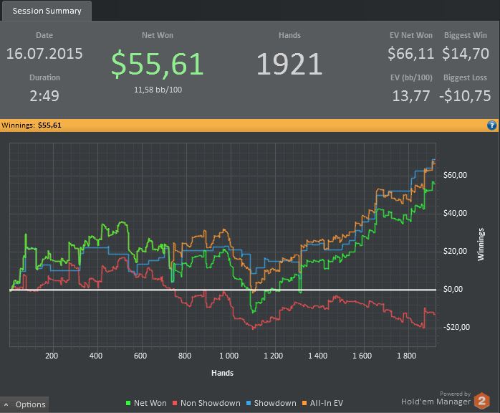Click the Biggest Loss header label
Viewport: 500px width, 413px height.
click(465, 77)
